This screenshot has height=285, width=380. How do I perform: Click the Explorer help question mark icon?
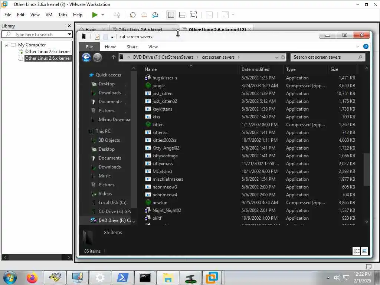366,46
